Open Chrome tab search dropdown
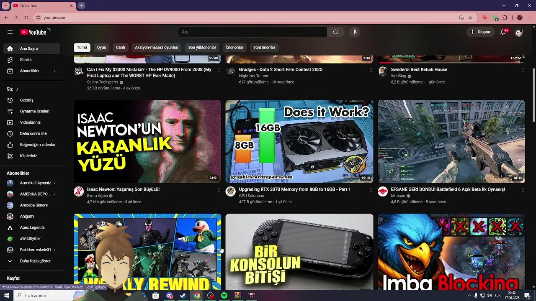536x301 pixels. point(5,5)
